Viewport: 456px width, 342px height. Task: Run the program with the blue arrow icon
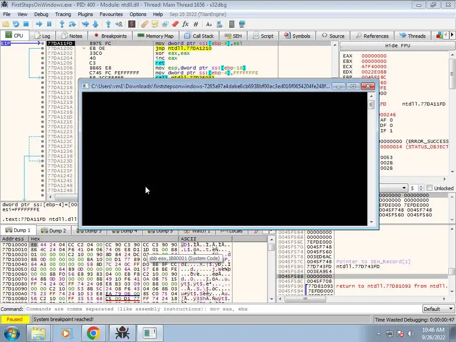coord(39,24)
